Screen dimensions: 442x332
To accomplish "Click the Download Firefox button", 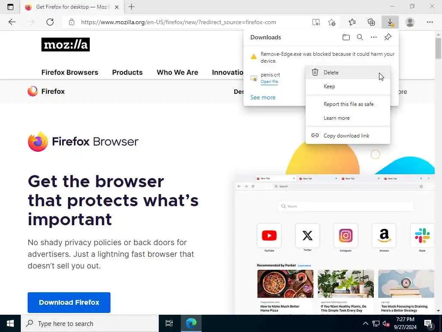I will point(69,302).
